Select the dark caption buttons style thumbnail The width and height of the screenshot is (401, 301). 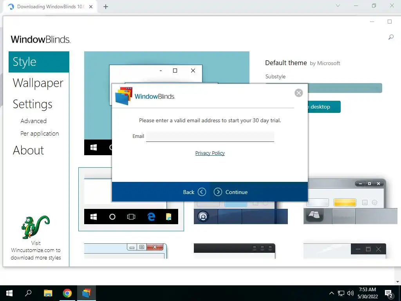click(x=345, y=251)
